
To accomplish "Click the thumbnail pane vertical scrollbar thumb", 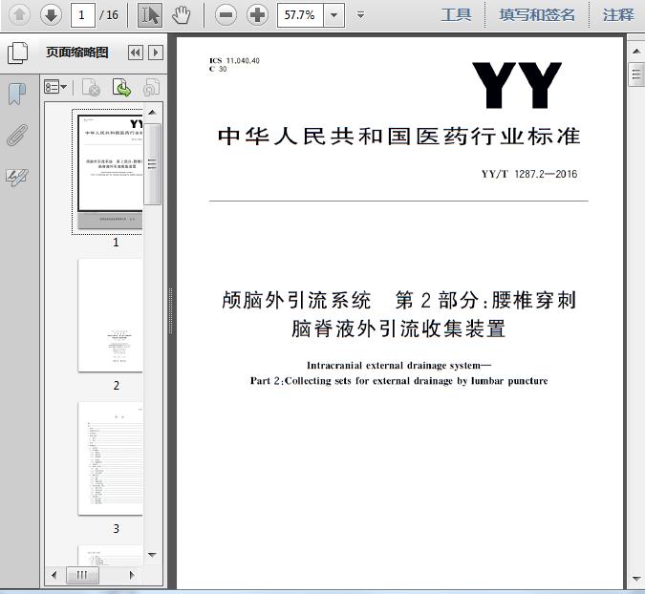I will click(x=152, y=164).
